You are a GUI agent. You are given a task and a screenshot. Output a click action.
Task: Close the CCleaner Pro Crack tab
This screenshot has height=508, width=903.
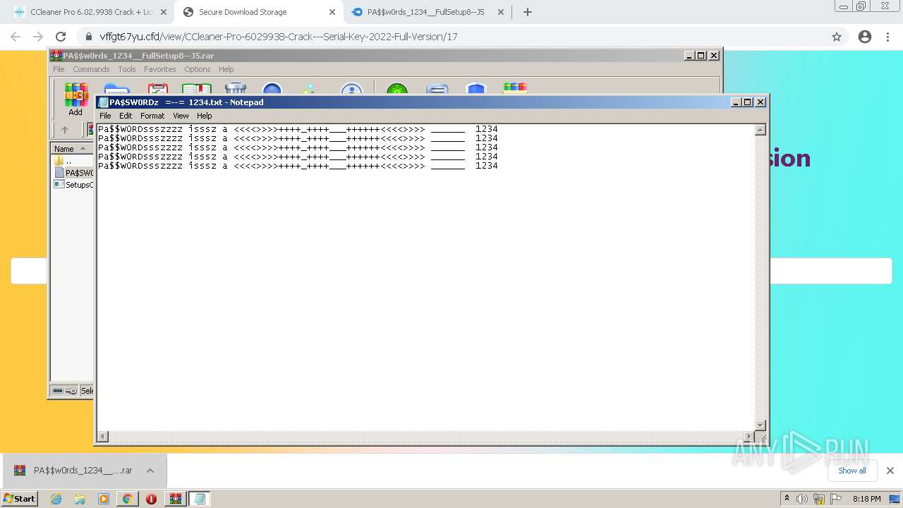164,12
